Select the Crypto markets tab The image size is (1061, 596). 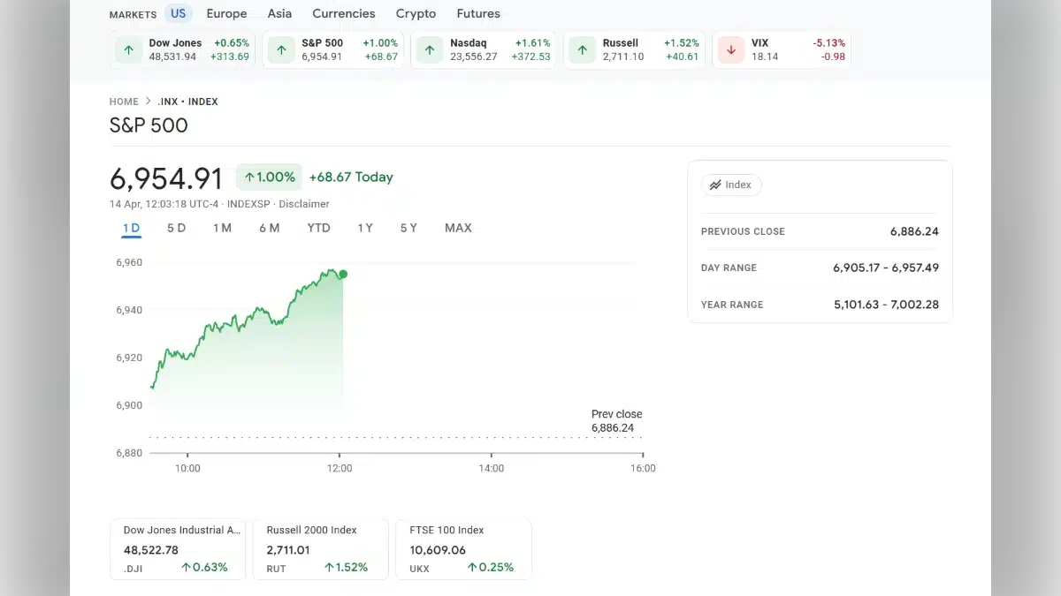click(x=416, y=13)
